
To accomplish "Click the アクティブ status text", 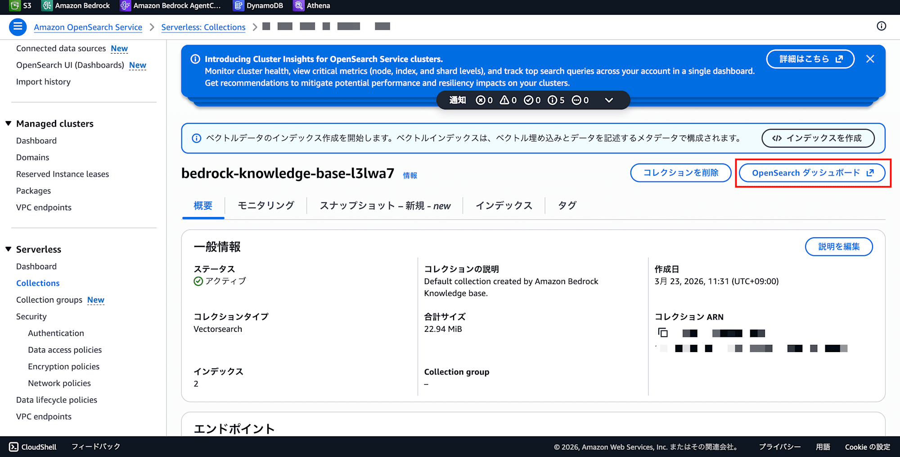I will point(225,281).
